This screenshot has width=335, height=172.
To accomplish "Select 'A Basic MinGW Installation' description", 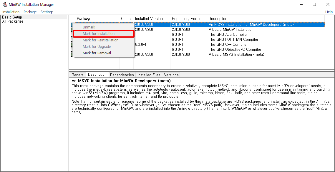I will pyautogui.click(x=231, y=29).
